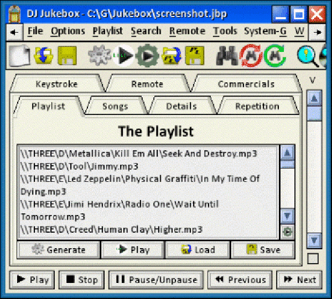Click the red circular arrows binoculars icon
332x299 pixels.
click(250, 56)
